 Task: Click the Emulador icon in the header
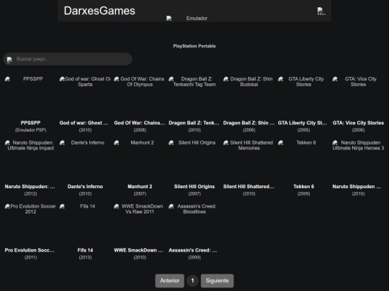click(x=187, y=18)
